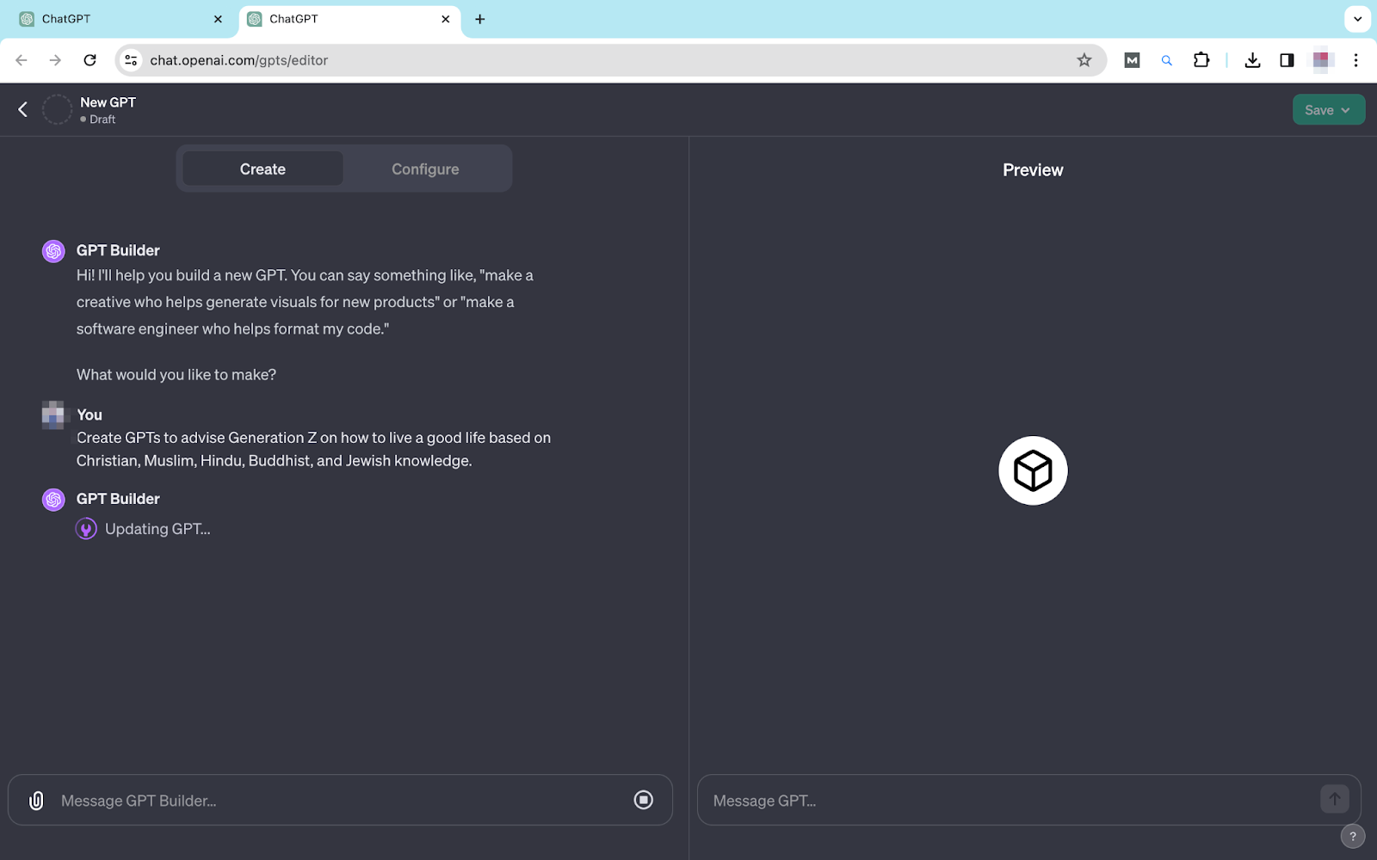Screen dimensions: 1377x860
Task: Click the preview send arrow button
Action: click(1335, 799)
